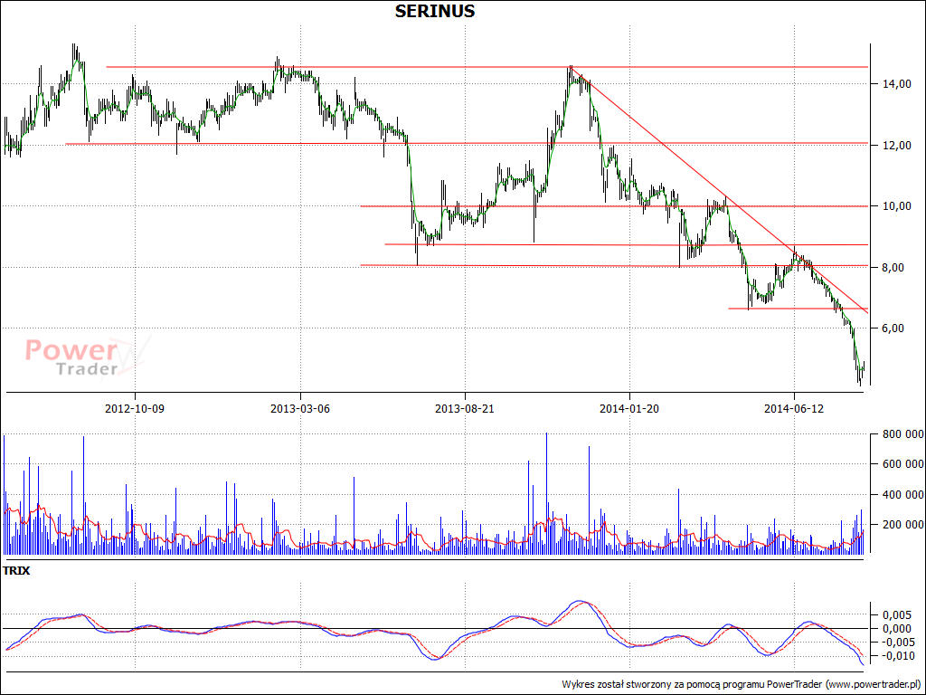926x695 pixels.
Task: Click the 200 000 volume axis label
Action: (x=902, y=525)
